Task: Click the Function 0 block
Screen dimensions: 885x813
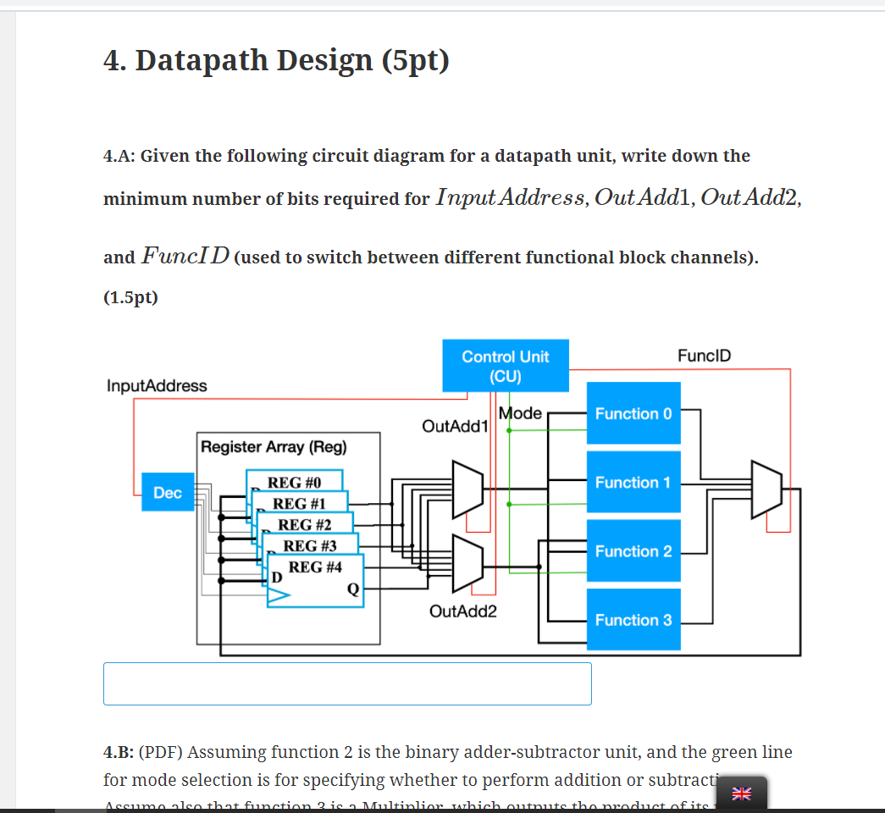Action: point(633,414)
